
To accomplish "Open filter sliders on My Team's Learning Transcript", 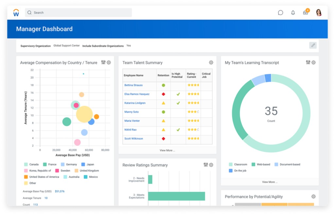I will pyautogui.click(x=308, y=63).
